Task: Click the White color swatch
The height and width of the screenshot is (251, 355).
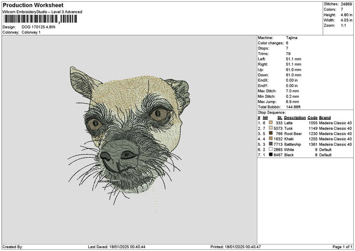Action: 271,149
